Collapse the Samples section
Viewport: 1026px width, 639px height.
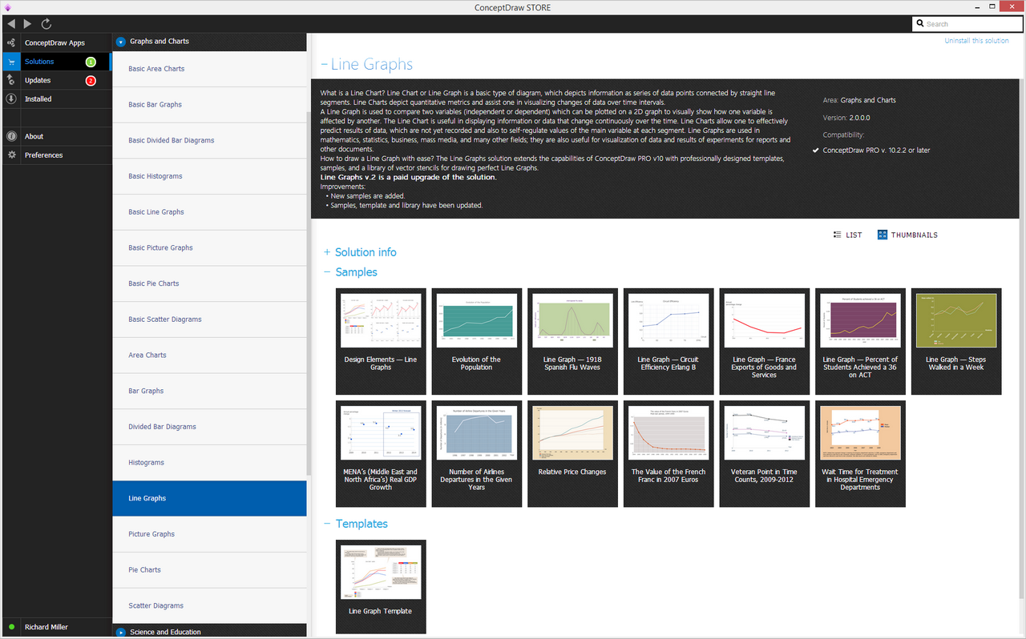(x=327, y=272)
